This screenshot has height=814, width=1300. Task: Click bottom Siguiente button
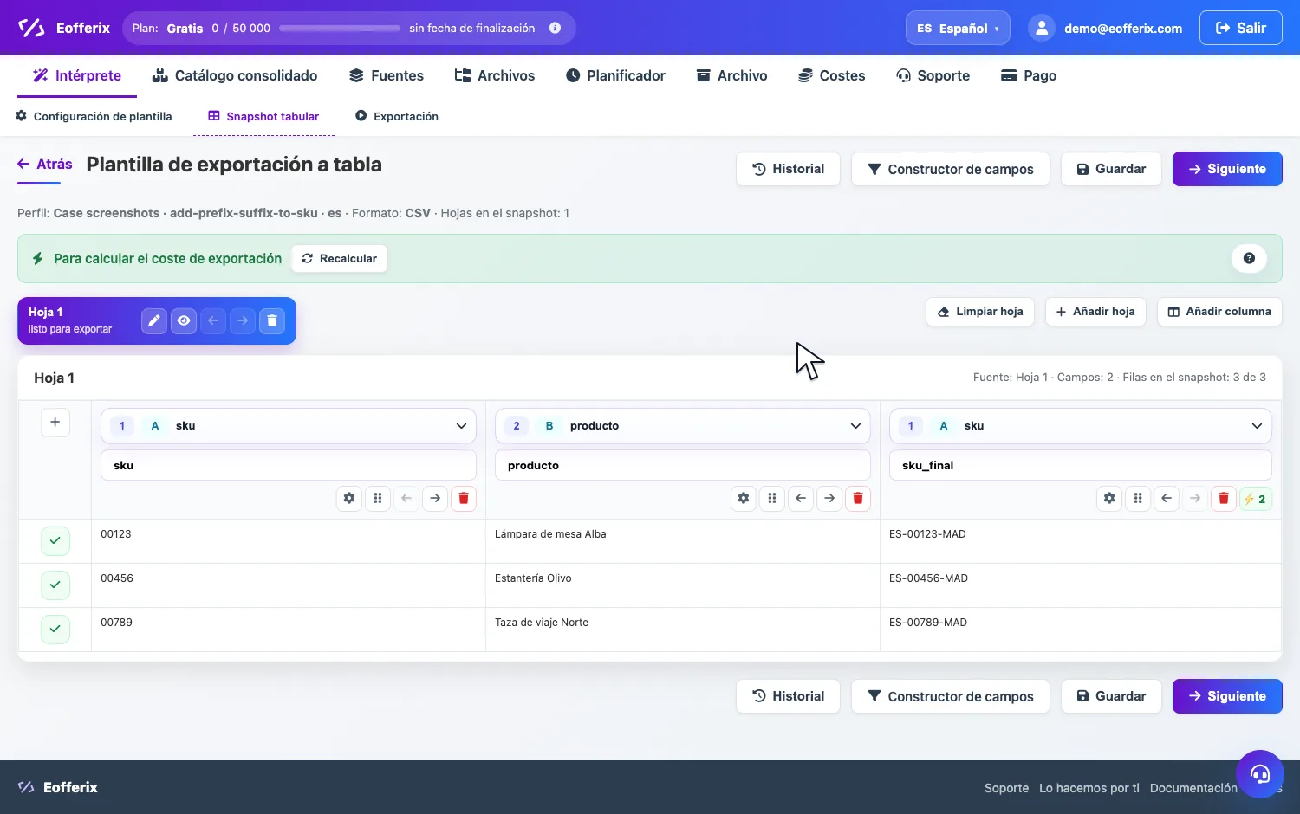tap(1227, 696)
